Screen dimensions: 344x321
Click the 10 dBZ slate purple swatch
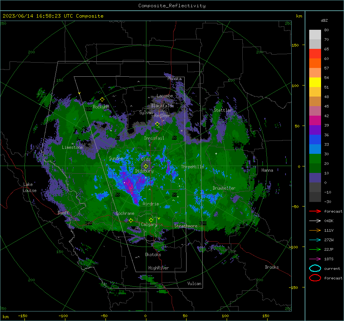(315, 178)
